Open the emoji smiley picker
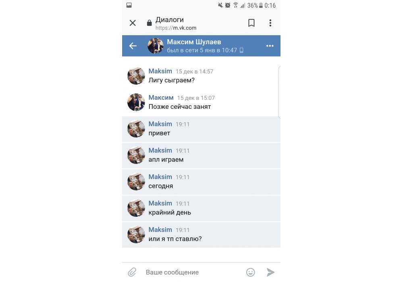This screenshot has height=282, width=403. point(250,272)
